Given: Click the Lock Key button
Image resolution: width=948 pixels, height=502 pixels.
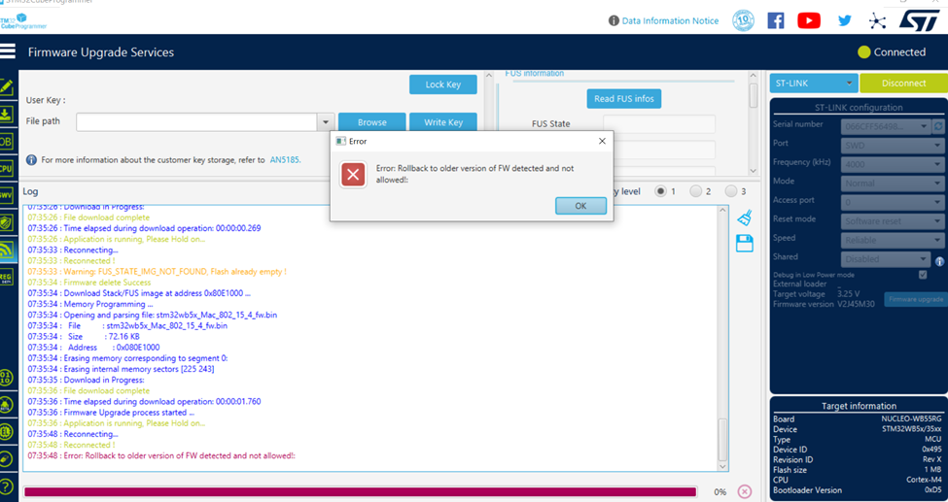Looking at the screenshot, I should 443,84.
